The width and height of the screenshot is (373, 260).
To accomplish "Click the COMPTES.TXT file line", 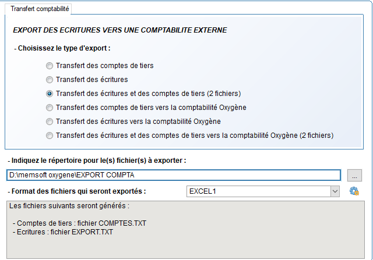I will (79, 223).
